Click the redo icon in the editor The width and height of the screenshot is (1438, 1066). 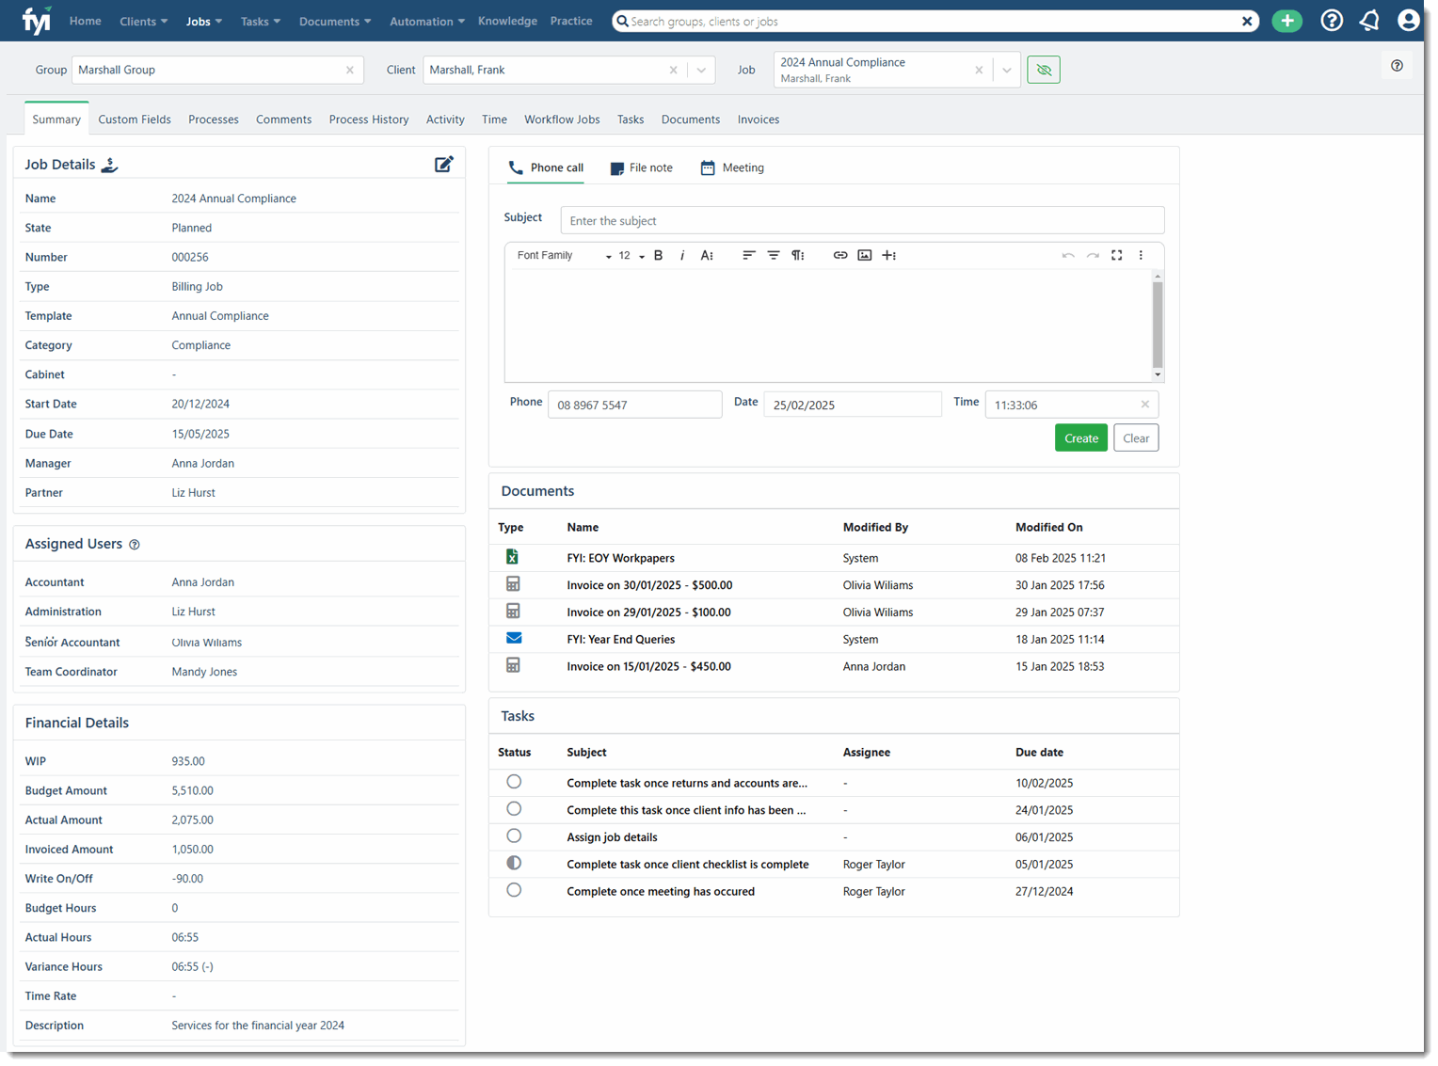pos(1093,255)
